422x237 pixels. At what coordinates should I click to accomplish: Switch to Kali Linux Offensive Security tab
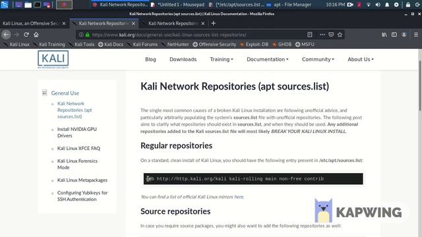pyautogui.click(x=31, y=24)
